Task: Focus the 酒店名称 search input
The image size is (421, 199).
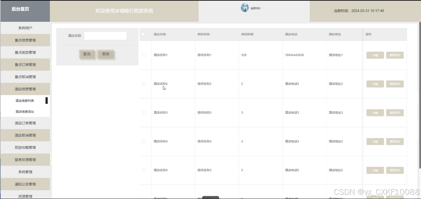Action: [105, 36]
